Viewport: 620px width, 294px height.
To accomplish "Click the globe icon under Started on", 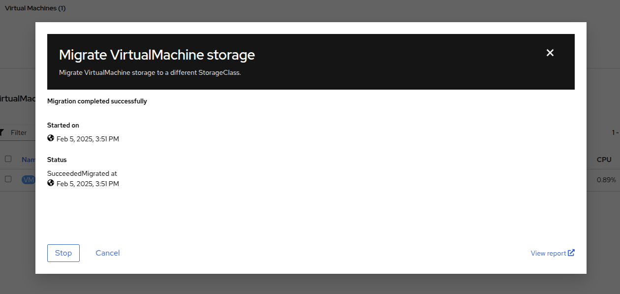I will [x=51, y=138].
